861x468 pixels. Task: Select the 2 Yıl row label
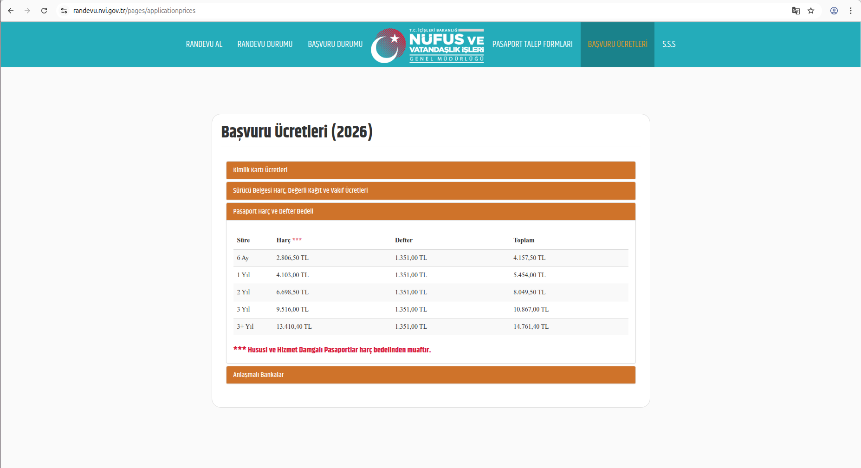point(243,292)
